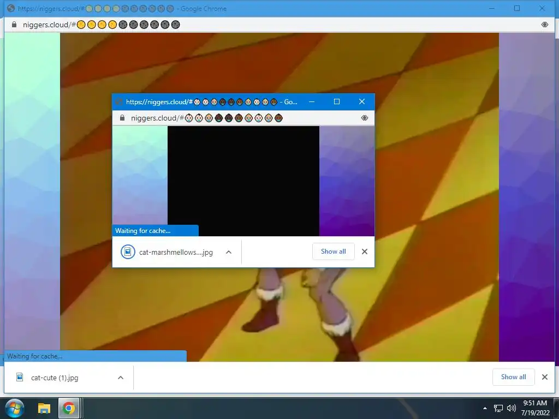Click the cartoon video in the background window
Image resolution: width=559 pixels, height=419 pixels.
279,197
